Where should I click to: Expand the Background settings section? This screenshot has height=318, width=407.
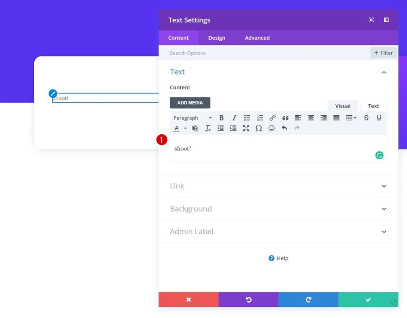pos(277,208)
